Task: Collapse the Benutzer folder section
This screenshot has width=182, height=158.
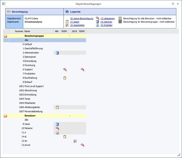Action: (5, 116)
